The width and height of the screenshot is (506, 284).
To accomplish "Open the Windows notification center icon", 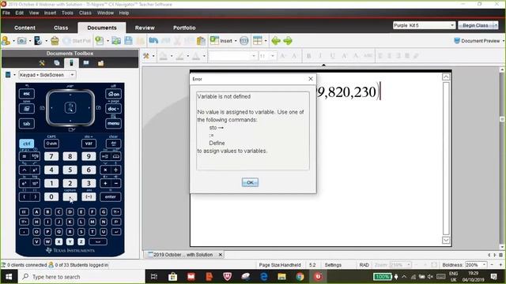I will tap(493, 277).
